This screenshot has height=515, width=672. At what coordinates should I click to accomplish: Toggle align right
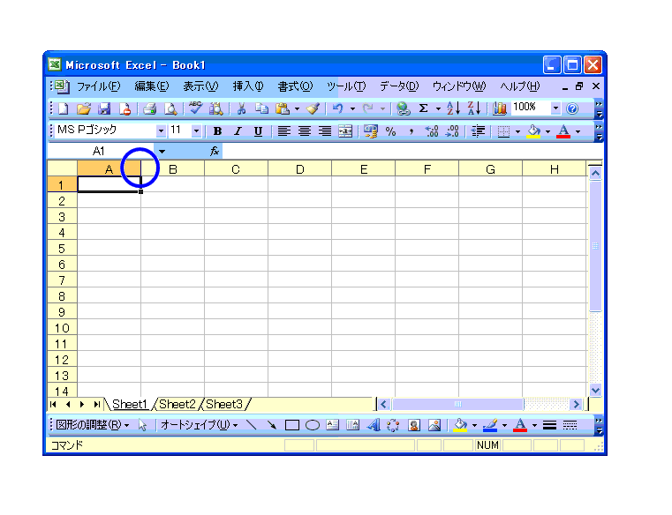click(x=325, y=131)
